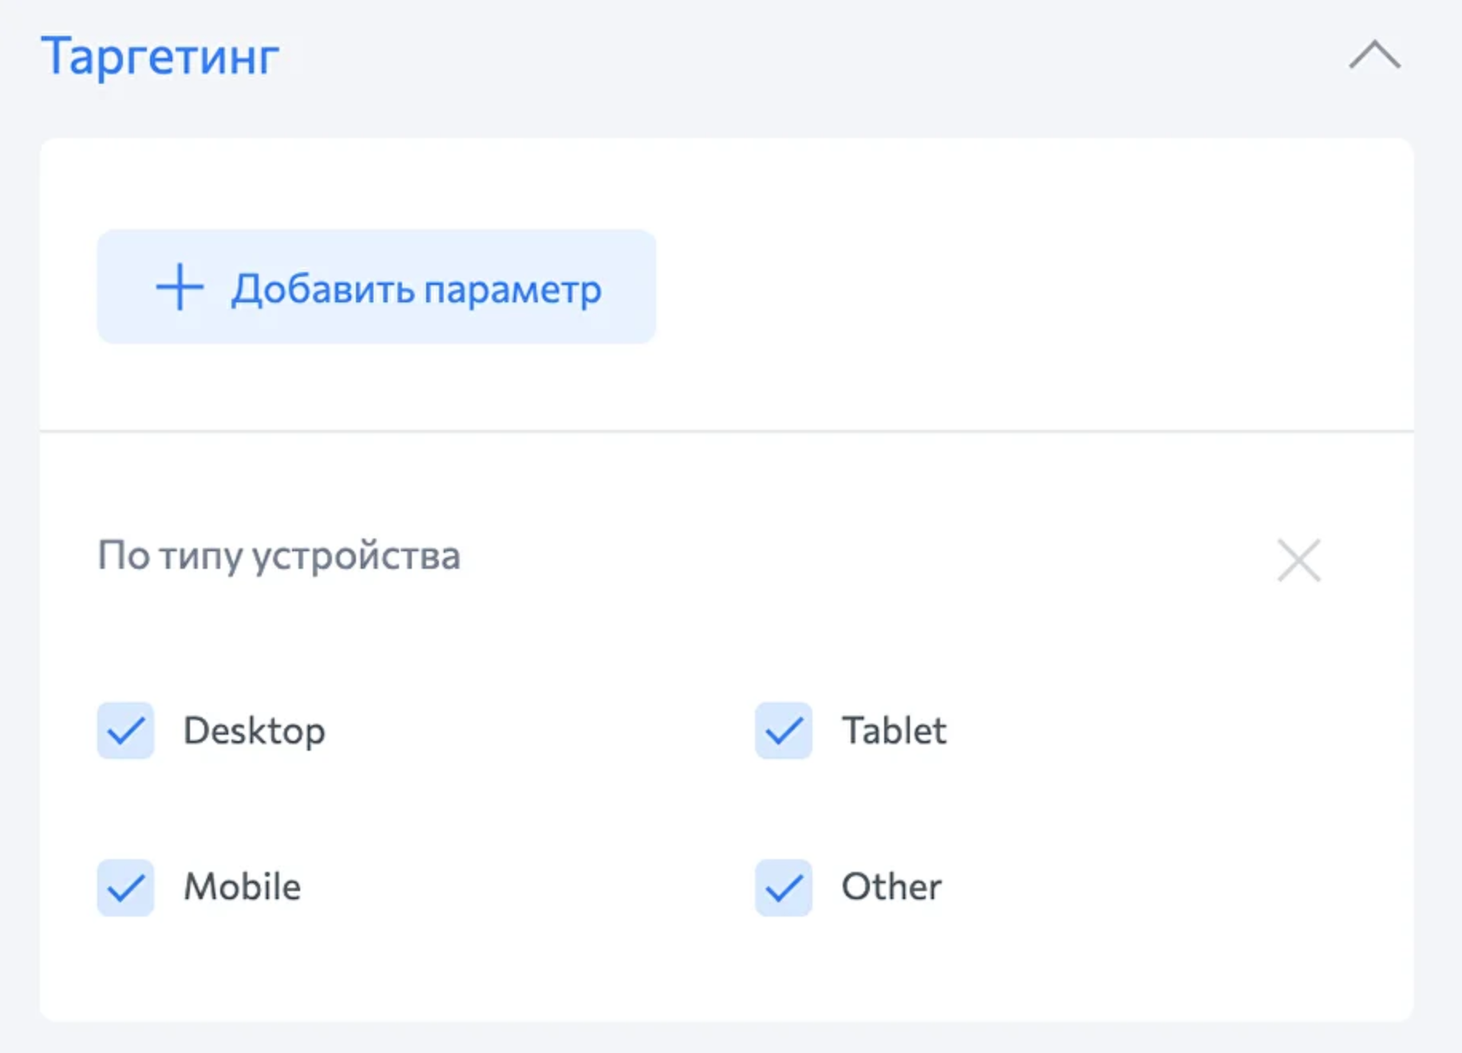
Task: Click the blue tick icon next to Other
Action: (784, 887)
